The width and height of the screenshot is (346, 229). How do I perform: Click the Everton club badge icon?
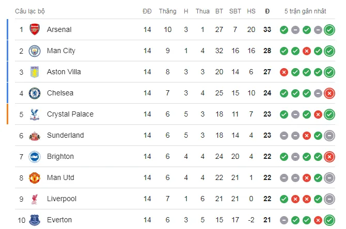pyautogui.click(x=35, y=220)
